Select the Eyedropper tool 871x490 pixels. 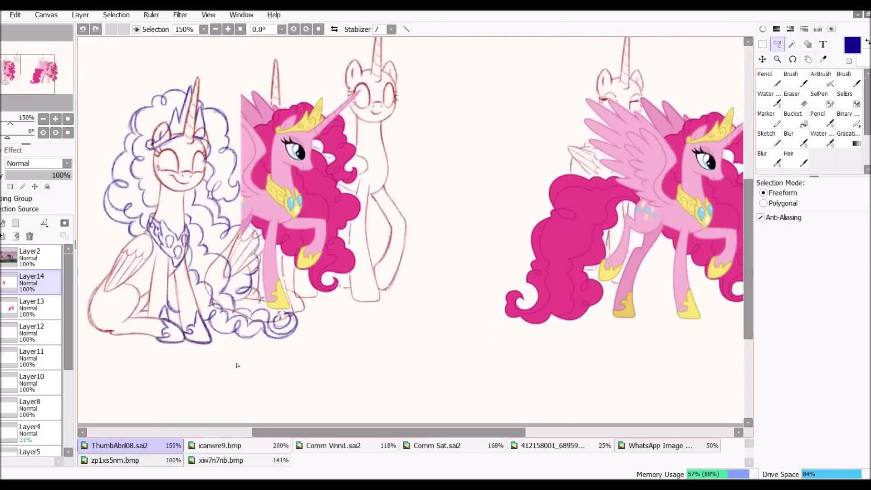coord(823,59)
